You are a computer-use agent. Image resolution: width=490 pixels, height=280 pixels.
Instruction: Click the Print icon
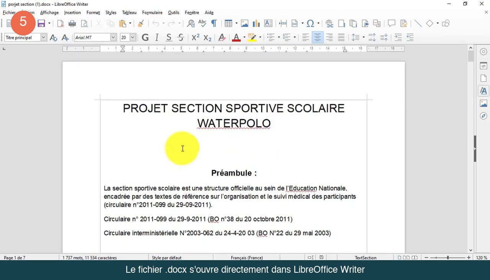click(72, 24)
